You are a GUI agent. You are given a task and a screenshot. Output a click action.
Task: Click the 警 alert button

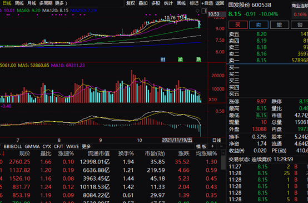click(300, 25)
